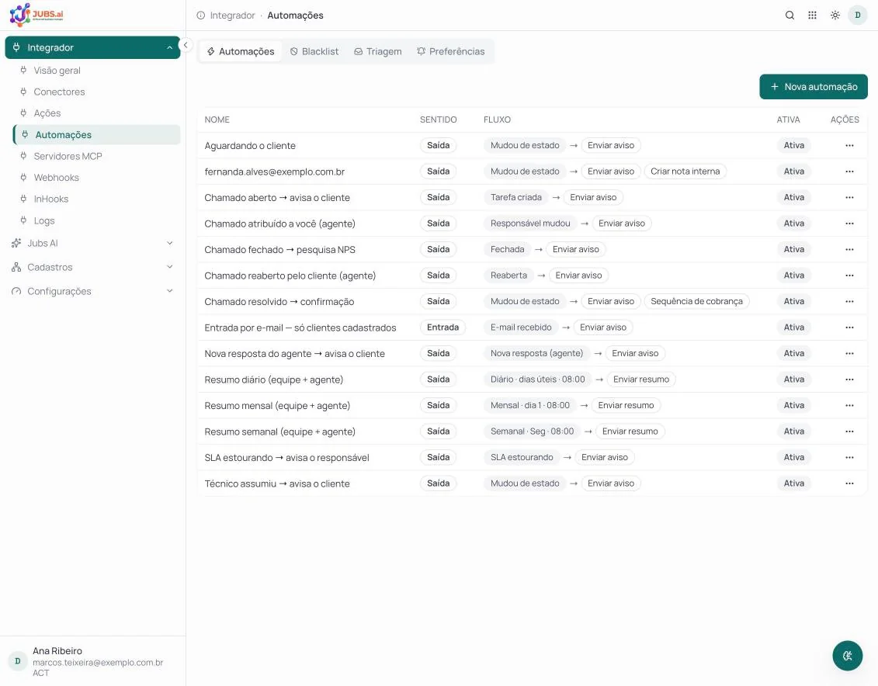Toggle Ativa status for Entrada por e-mail

(x=793, y=327)
